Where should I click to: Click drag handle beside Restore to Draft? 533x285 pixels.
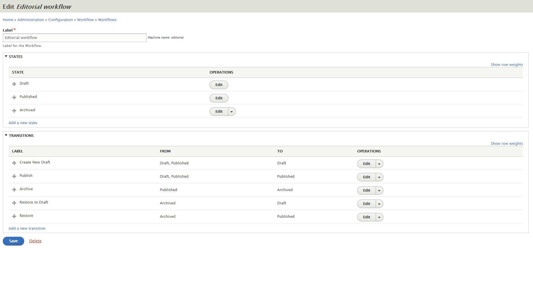pos(14,203)
